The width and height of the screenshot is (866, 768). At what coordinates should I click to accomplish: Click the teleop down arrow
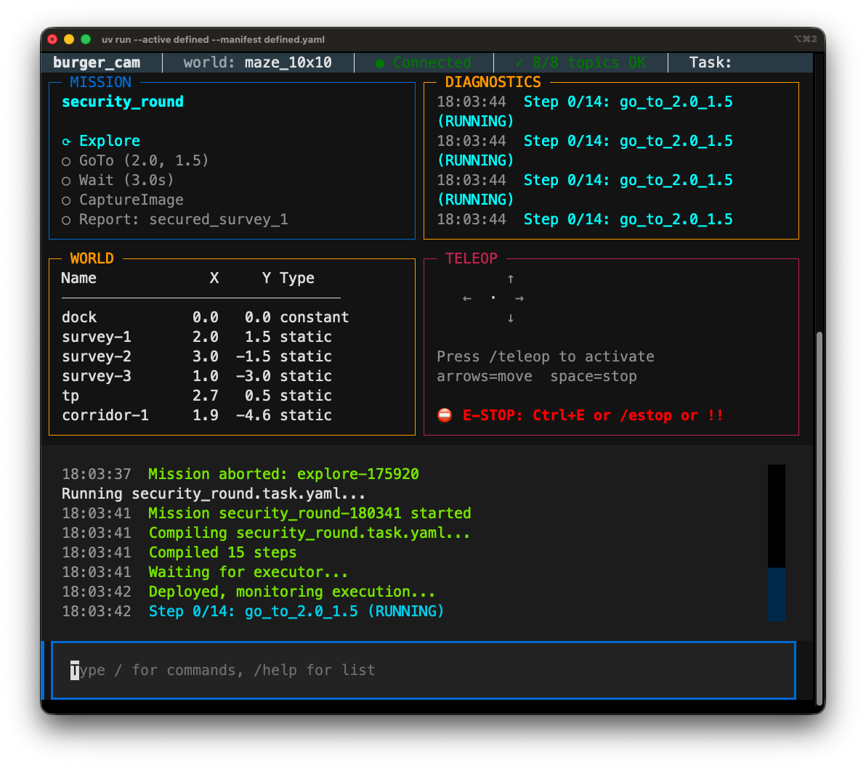(x=511, y=318)
